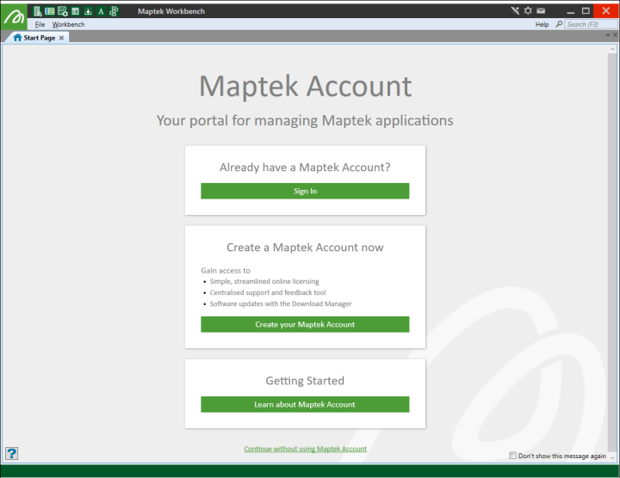Click the workflow diagram toolbar icon

114,11
